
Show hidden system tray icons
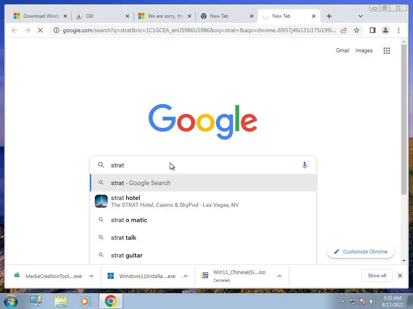click(343, 301)
